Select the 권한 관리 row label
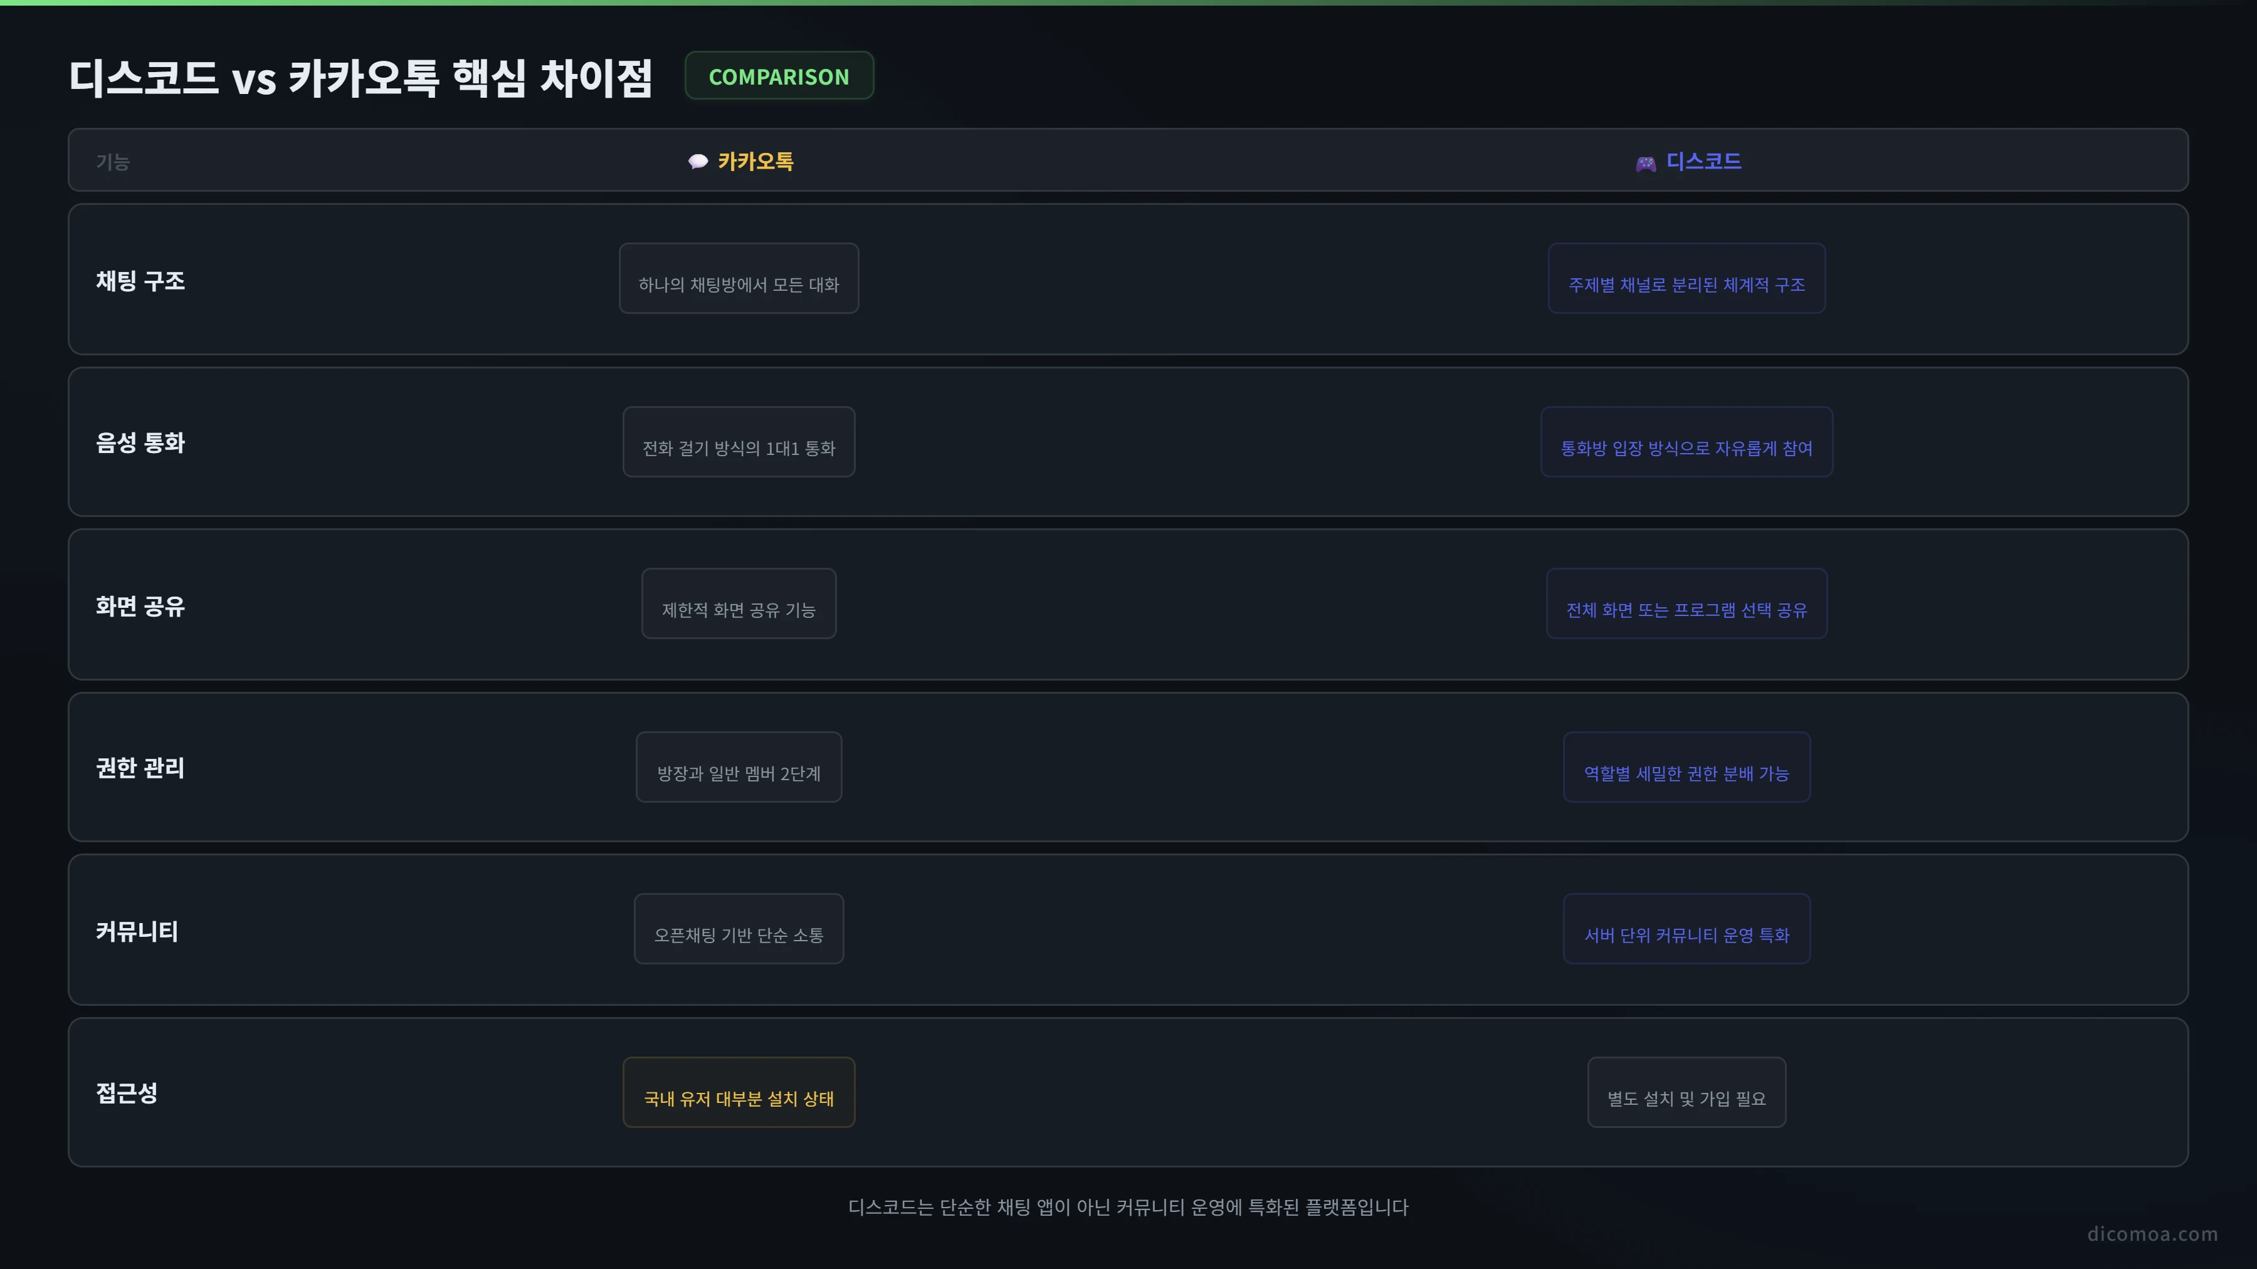This screenshot has height=1269, width=2257. (140, 767)
